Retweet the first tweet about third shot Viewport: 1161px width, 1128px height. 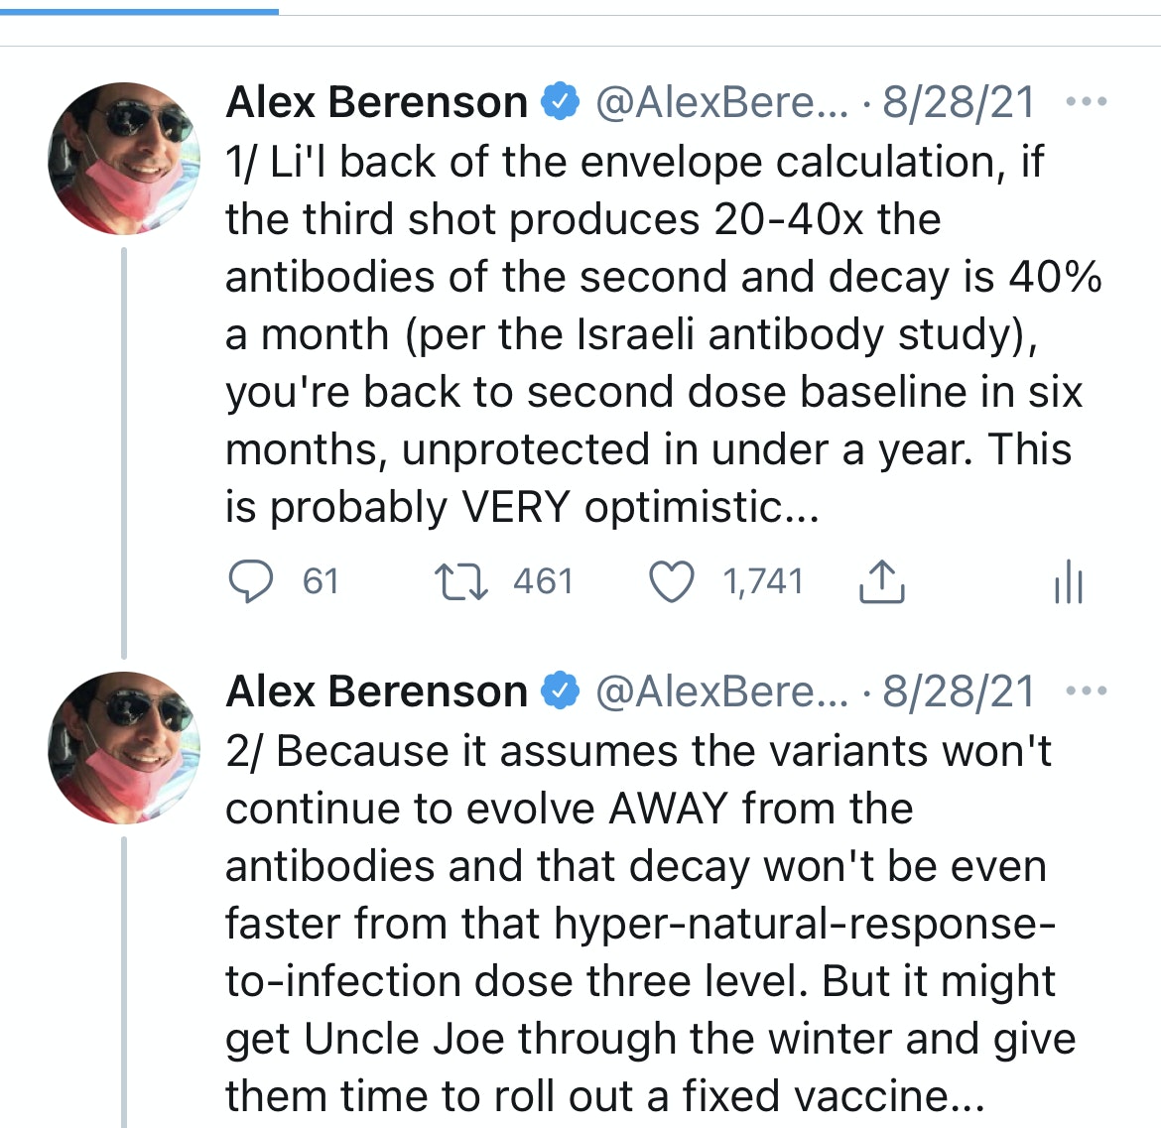click(x=461, y=581)
